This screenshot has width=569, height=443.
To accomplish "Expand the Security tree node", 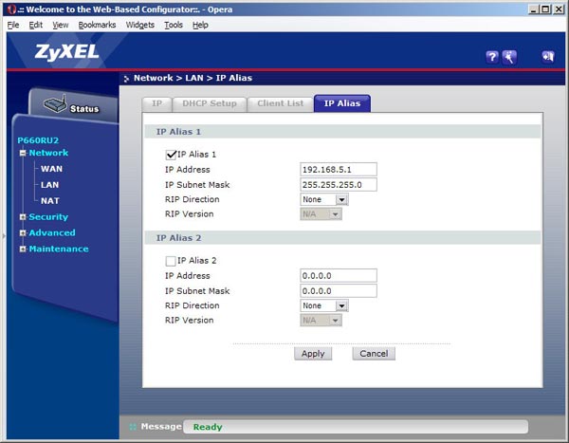I will click(23, 217).
